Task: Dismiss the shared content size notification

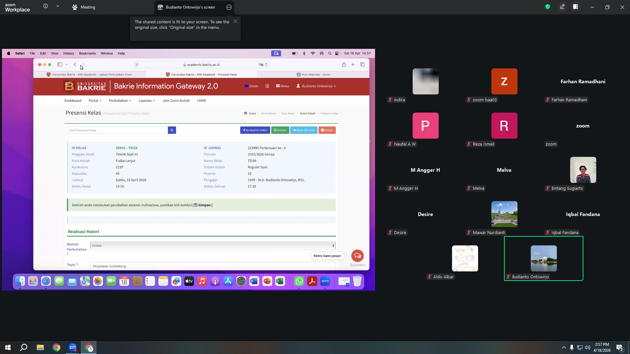Action: coord(236,21)
